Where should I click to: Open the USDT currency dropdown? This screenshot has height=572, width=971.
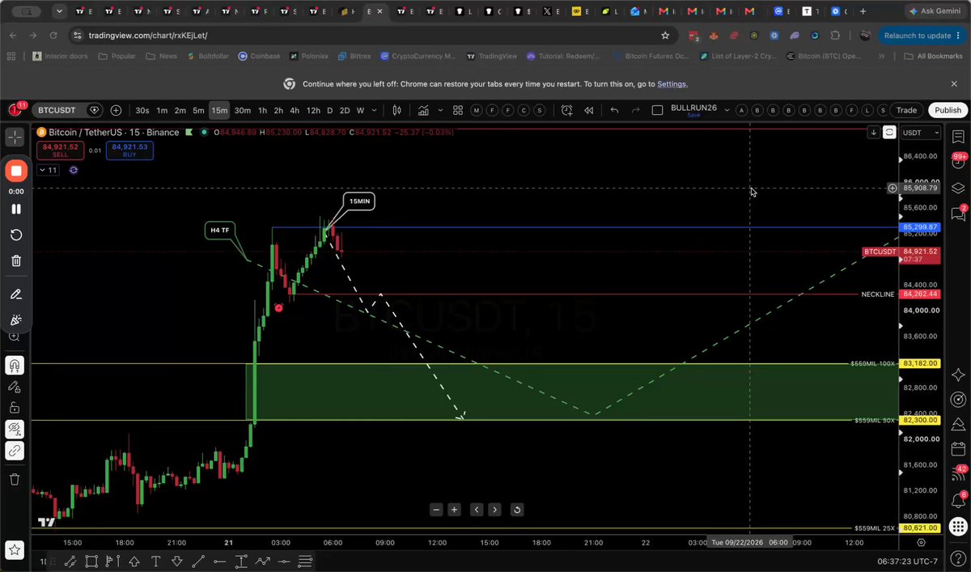click(x=921, y=133)
